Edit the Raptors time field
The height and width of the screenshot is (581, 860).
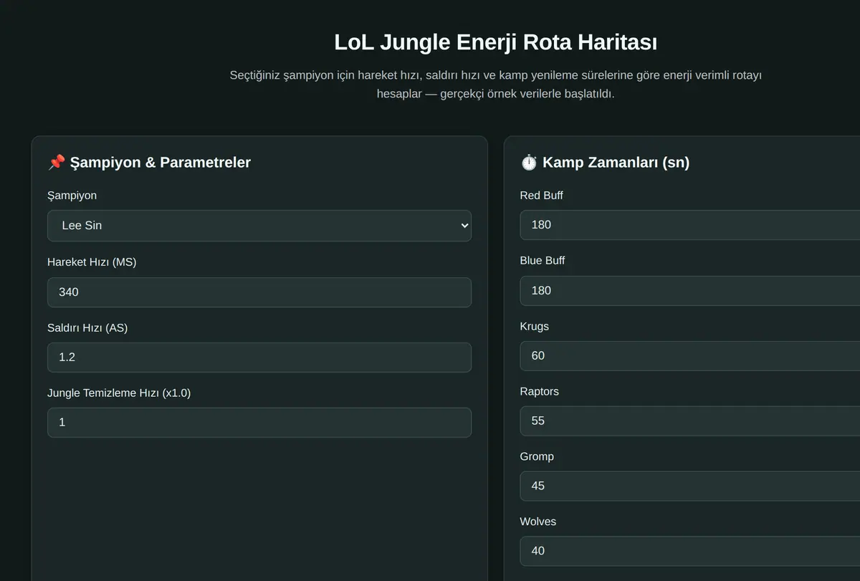click(x=690, y=421)
